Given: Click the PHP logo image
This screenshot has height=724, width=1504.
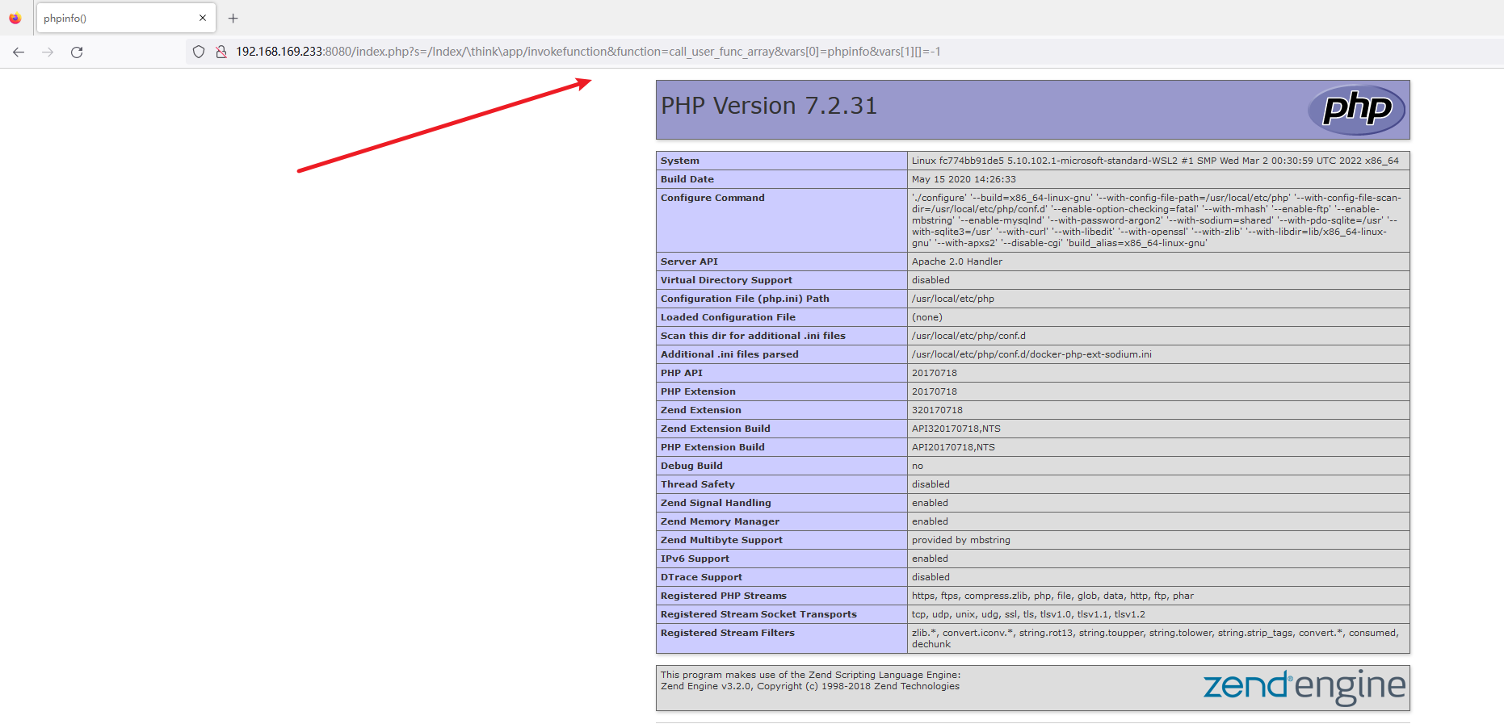Looking at the screenshot, I should pyautogui.click(x=1356, y=109).
